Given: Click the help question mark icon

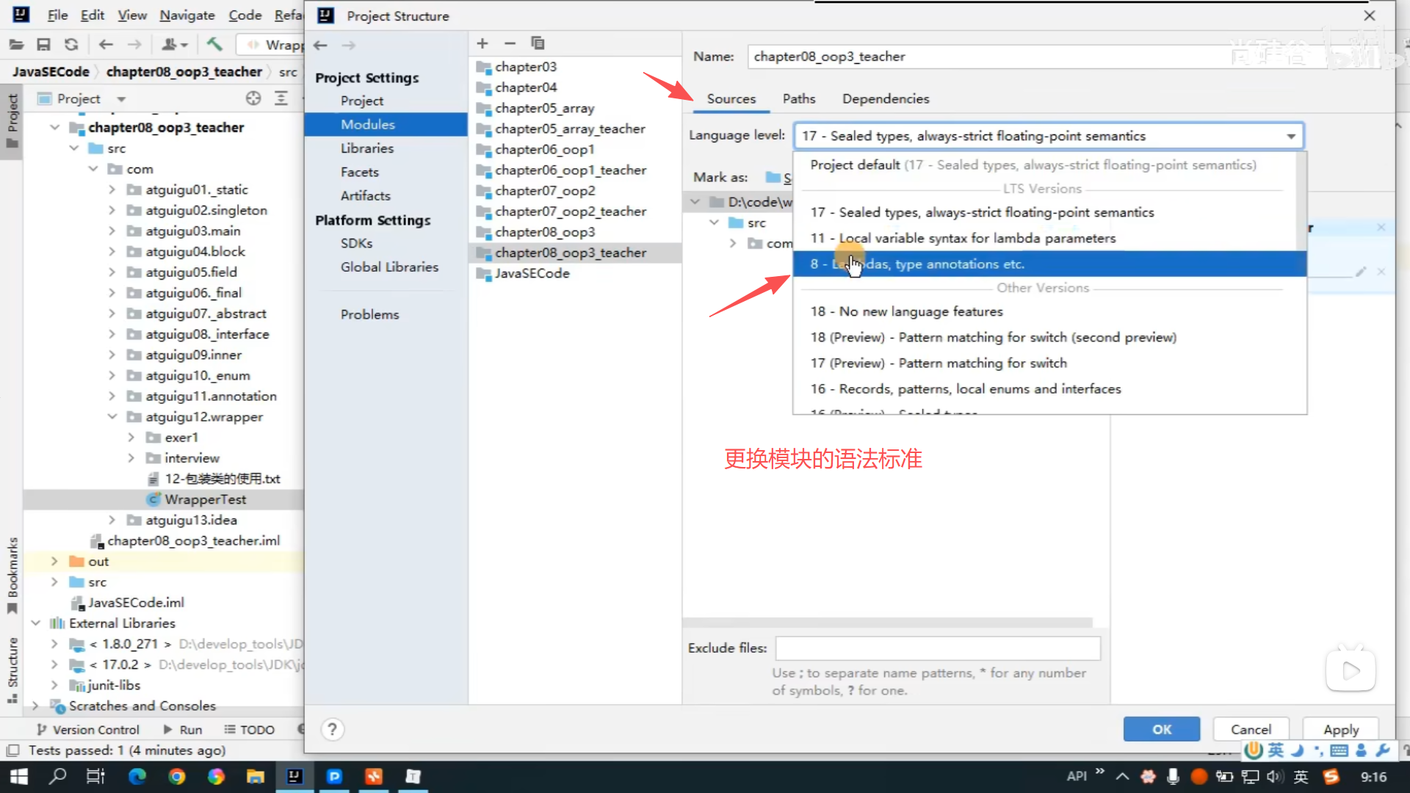Looking at the screenshot, I should tap(332, 729).
